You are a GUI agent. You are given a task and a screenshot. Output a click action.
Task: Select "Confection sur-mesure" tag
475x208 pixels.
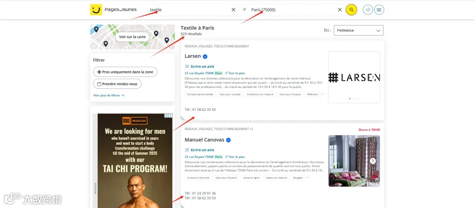tap(259, 94)
